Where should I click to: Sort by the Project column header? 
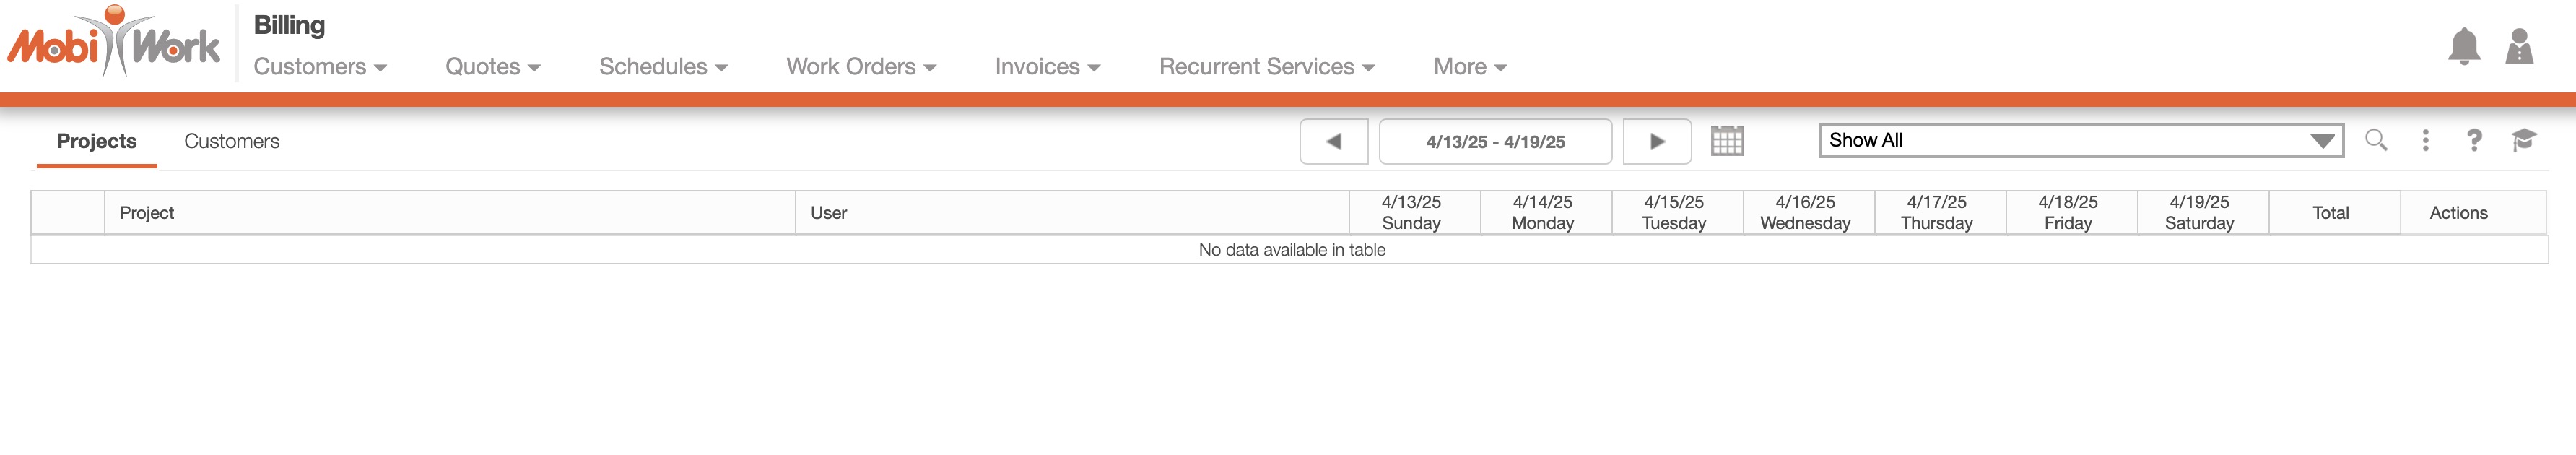[x=147, y=213]
